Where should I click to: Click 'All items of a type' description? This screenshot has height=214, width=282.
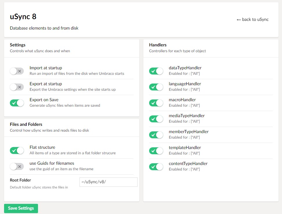point(73,153)
